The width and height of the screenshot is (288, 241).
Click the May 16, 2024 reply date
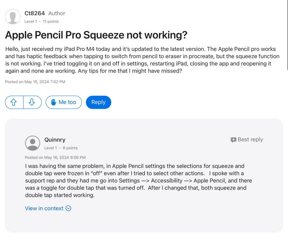tap(55, 158)
